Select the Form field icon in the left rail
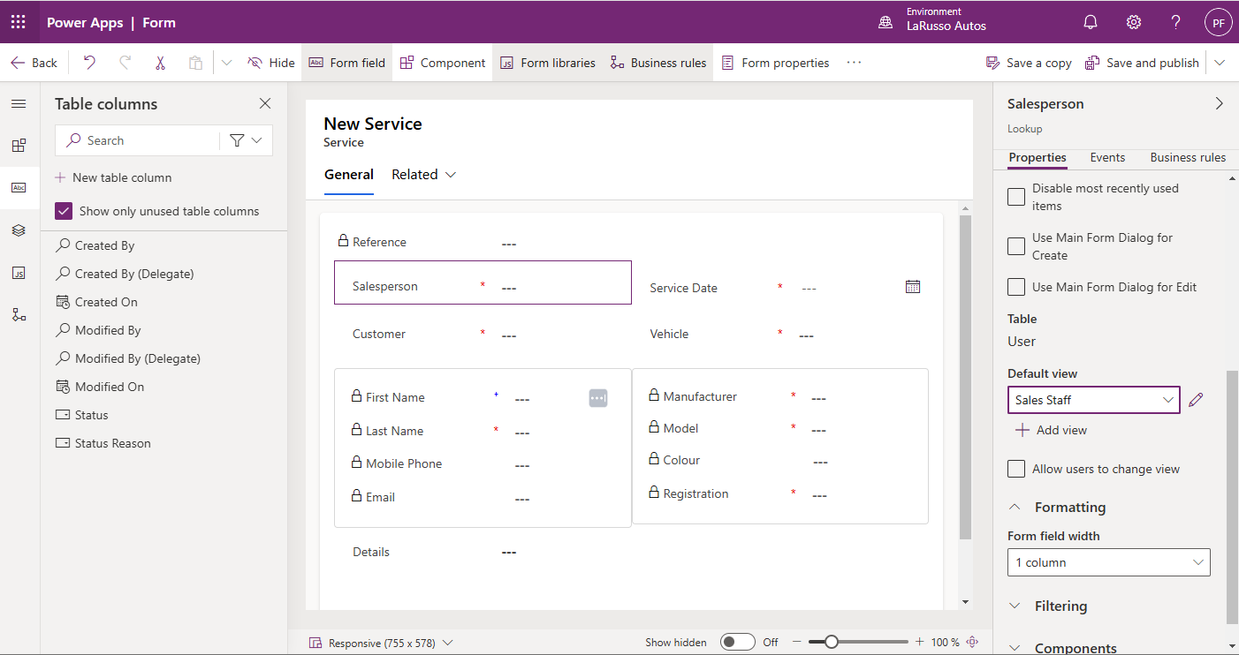Image resolution: width=1239 pixels, height=655 pixels. (x=19, y=187)
